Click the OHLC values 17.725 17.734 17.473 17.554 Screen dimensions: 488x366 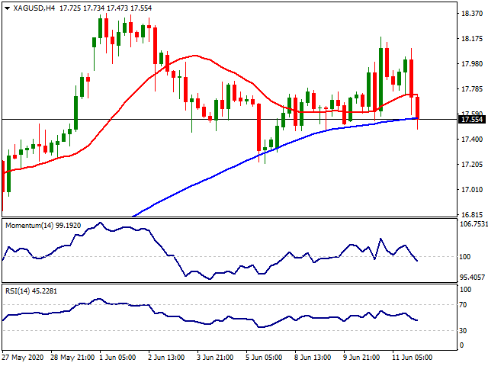click(x=105, y=8)
